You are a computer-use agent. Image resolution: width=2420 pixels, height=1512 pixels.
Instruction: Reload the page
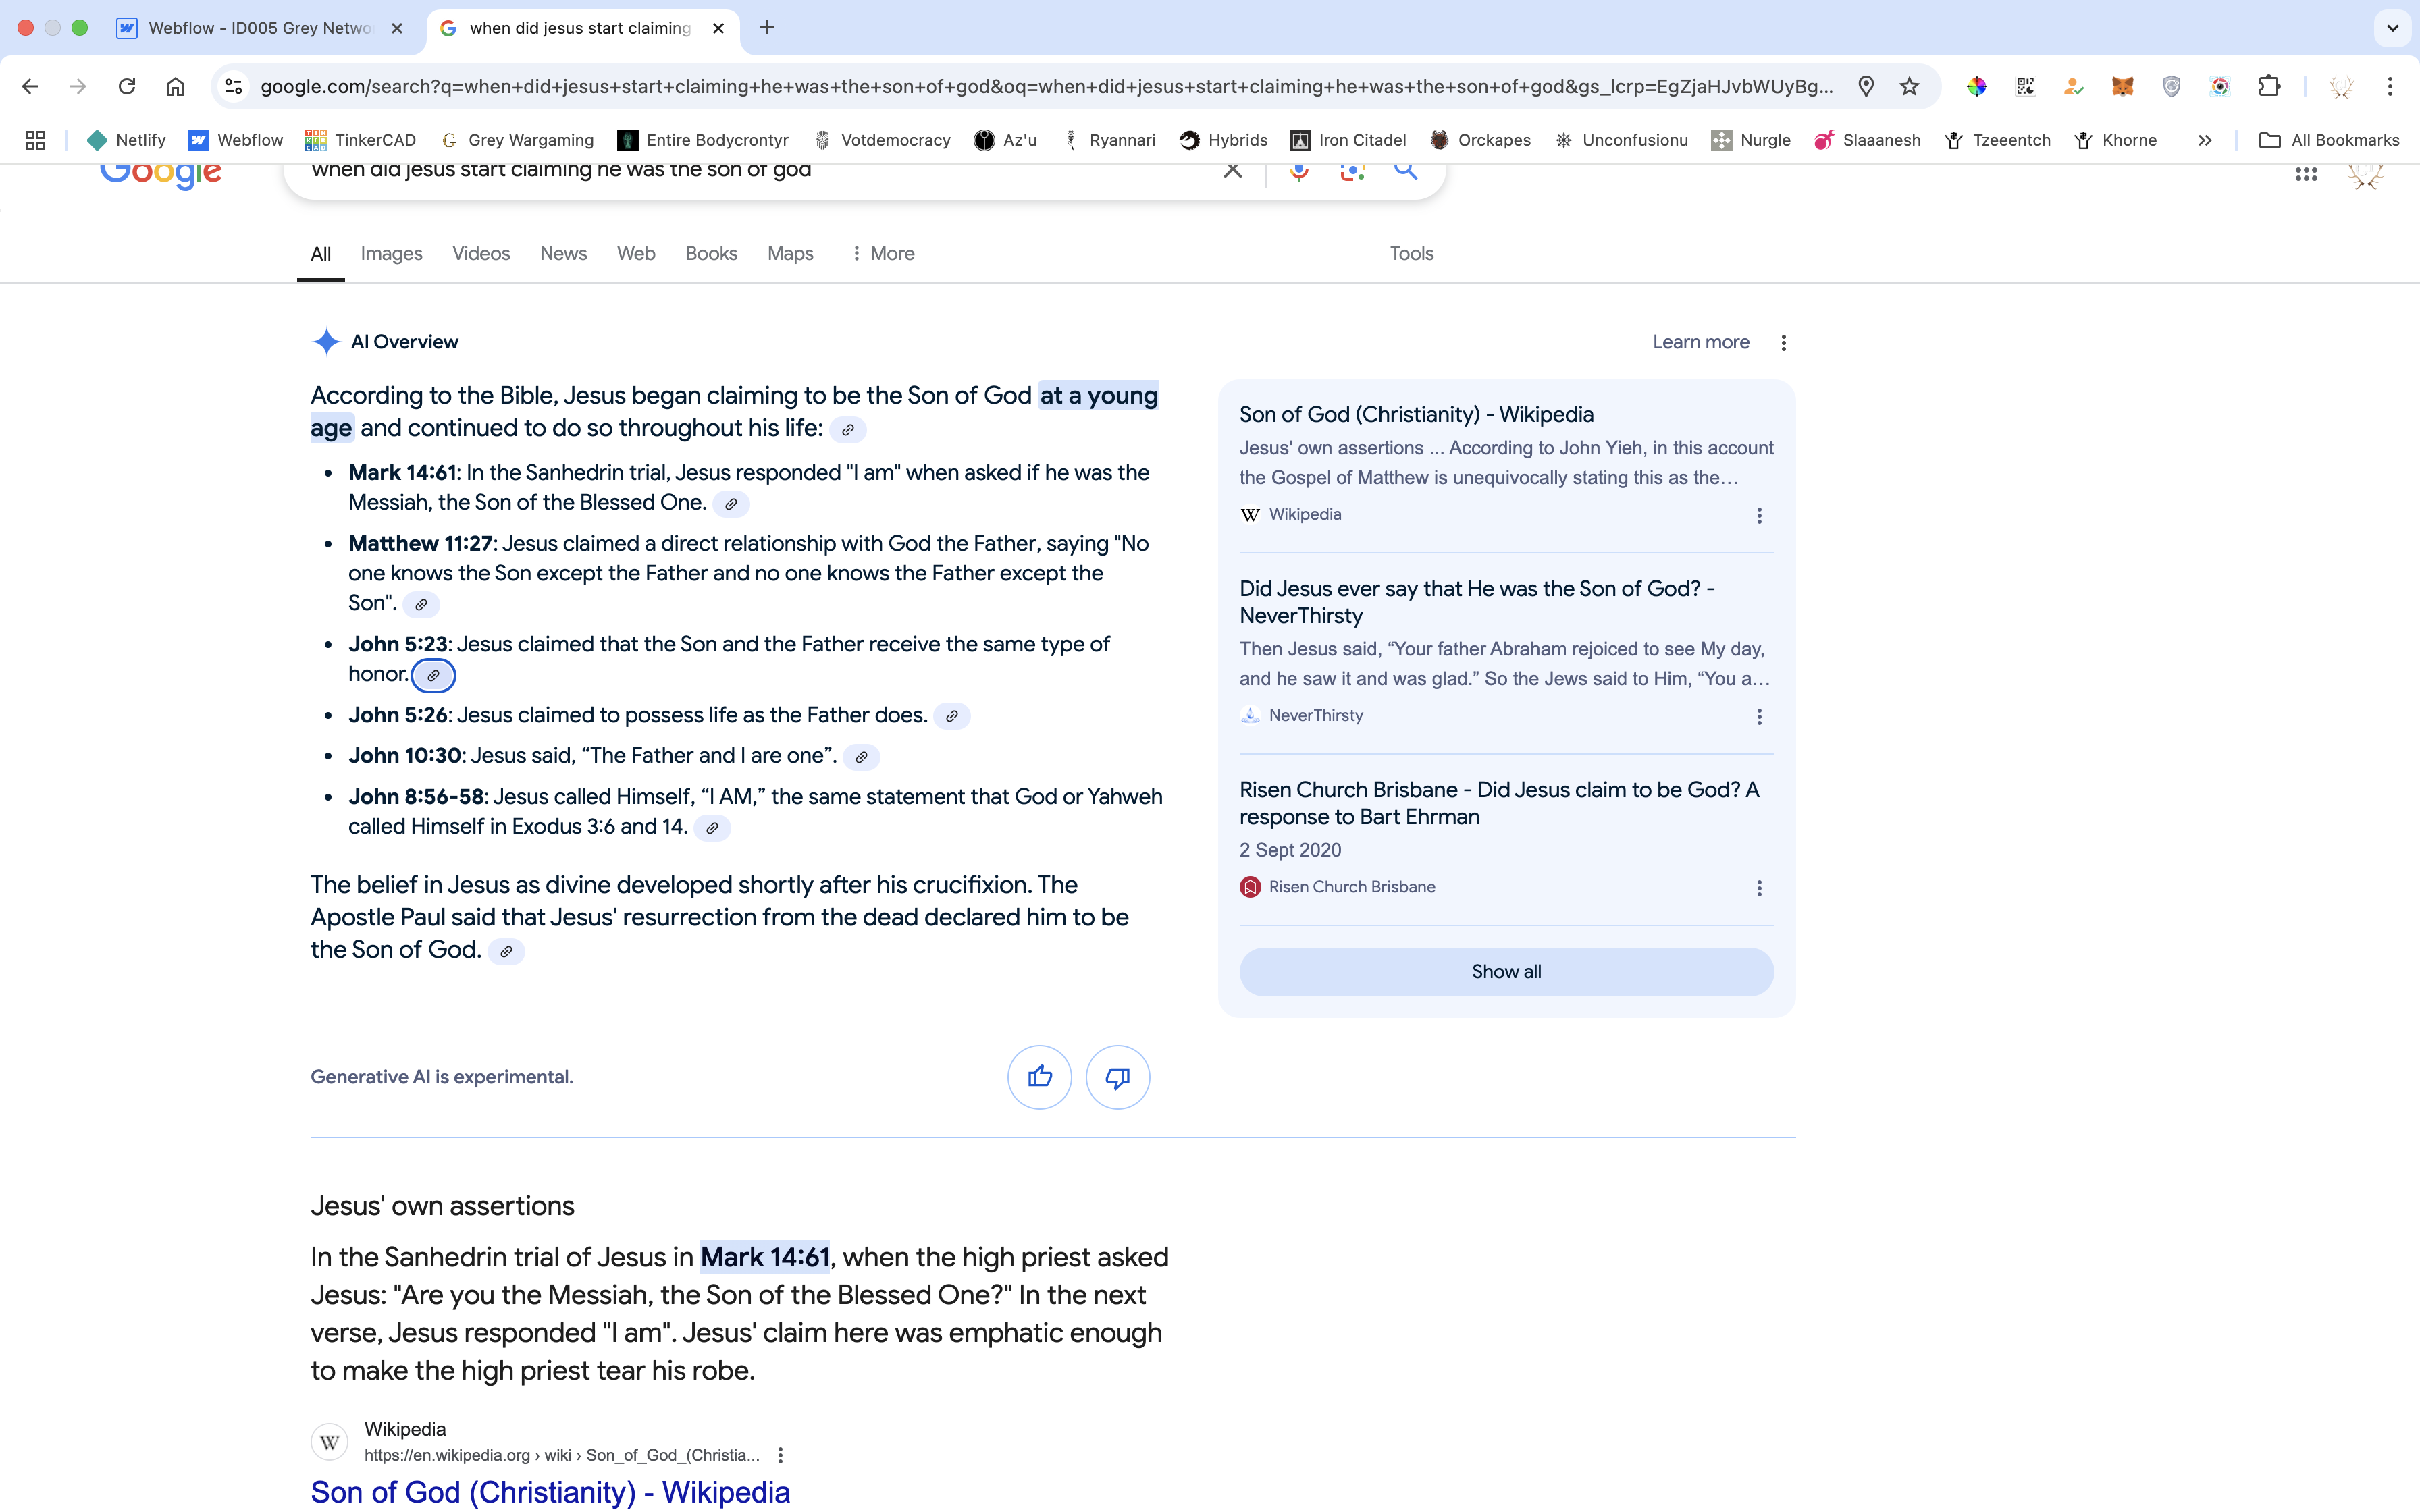click(127, 87)
